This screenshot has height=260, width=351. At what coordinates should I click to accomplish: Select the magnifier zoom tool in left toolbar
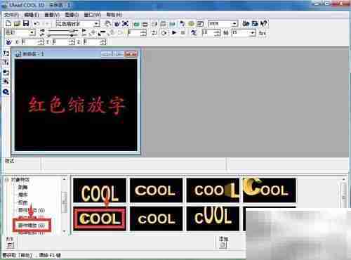click(6, 91)
